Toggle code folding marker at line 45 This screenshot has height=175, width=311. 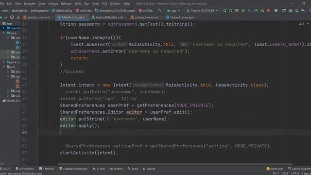38,98
